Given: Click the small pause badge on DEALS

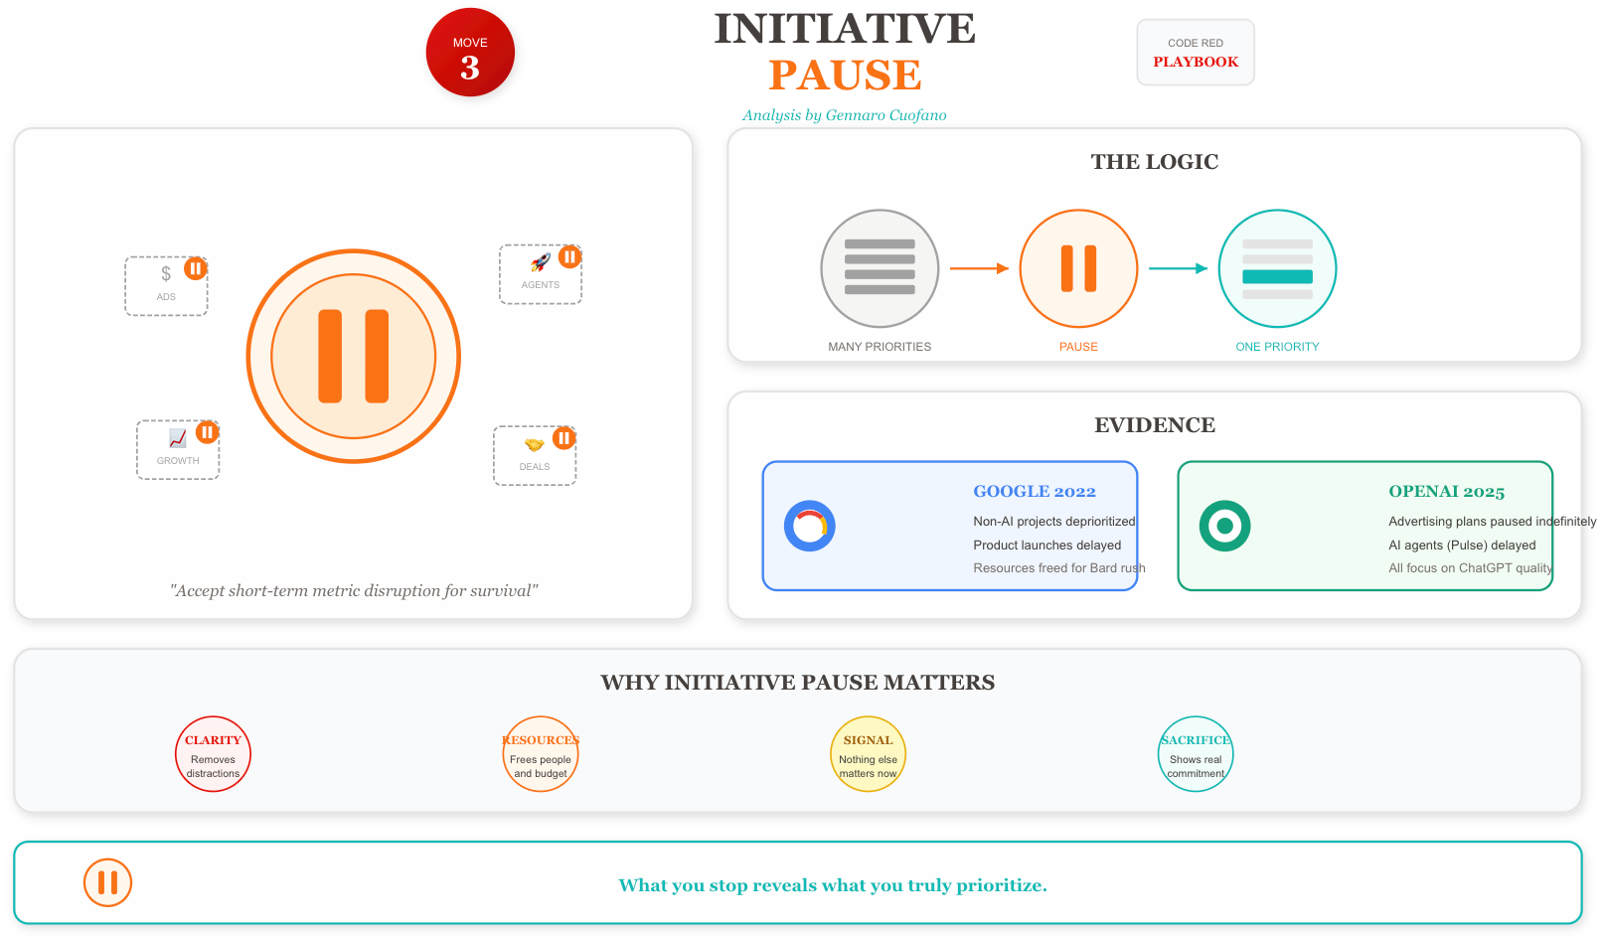Looking at the screenshot, I should [564, 438].
